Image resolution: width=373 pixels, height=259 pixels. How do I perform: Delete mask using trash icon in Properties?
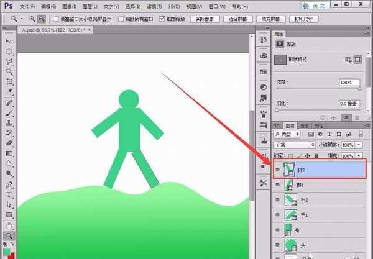click(x=357, y=117)
